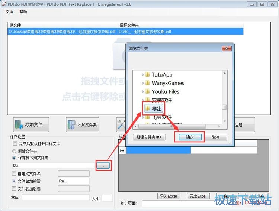Screen dimensions: 279x211
Task: Select the 原始文件夹 radio button
Action: coord(14,151)
